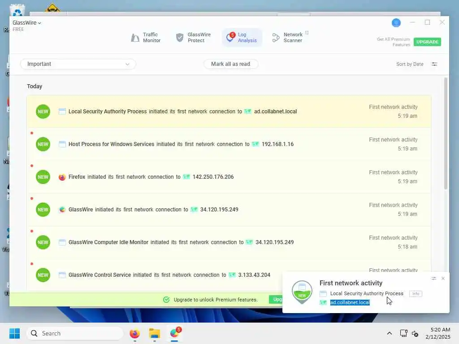
Task: Open the Traffic Monitor tab
Action: click(x=146, y=38)
